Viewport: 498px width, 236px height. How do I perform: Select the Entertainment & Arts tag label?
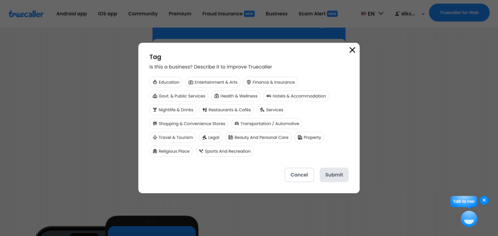click(216, 82)
